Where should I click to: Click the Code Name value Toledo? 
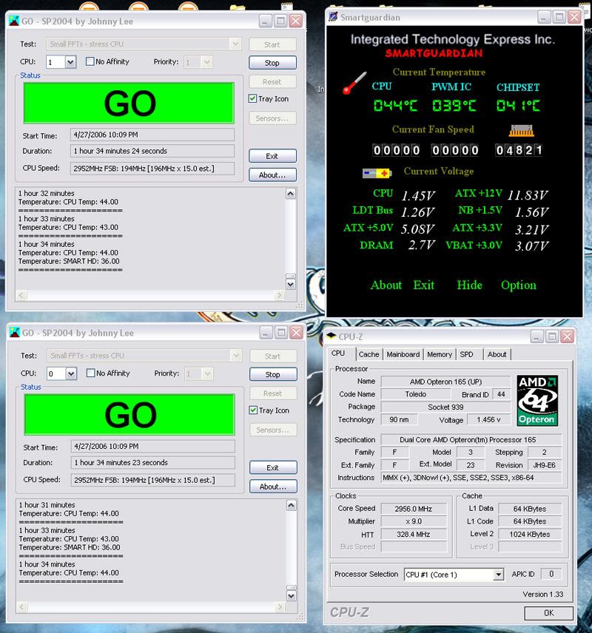click(416, 394)
